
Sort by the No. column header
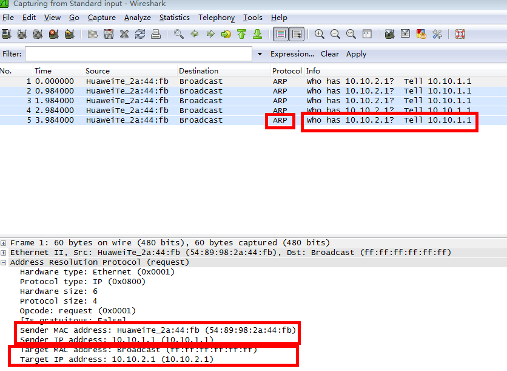16,71
